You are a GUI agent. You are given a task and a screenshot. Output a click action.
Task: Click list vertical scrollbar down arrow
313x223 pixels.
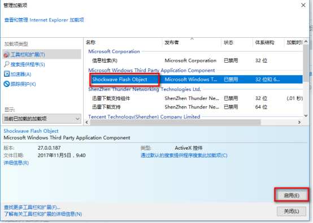click(306, 116)
